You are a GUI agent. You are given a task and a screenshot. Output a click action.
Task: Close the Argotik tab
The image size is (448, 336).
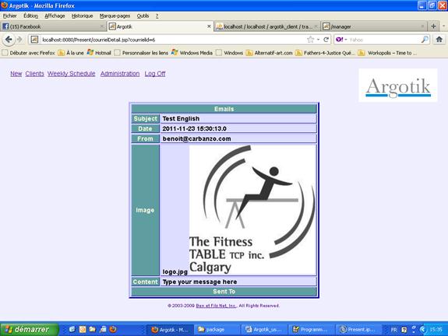[x=209, y=26]
